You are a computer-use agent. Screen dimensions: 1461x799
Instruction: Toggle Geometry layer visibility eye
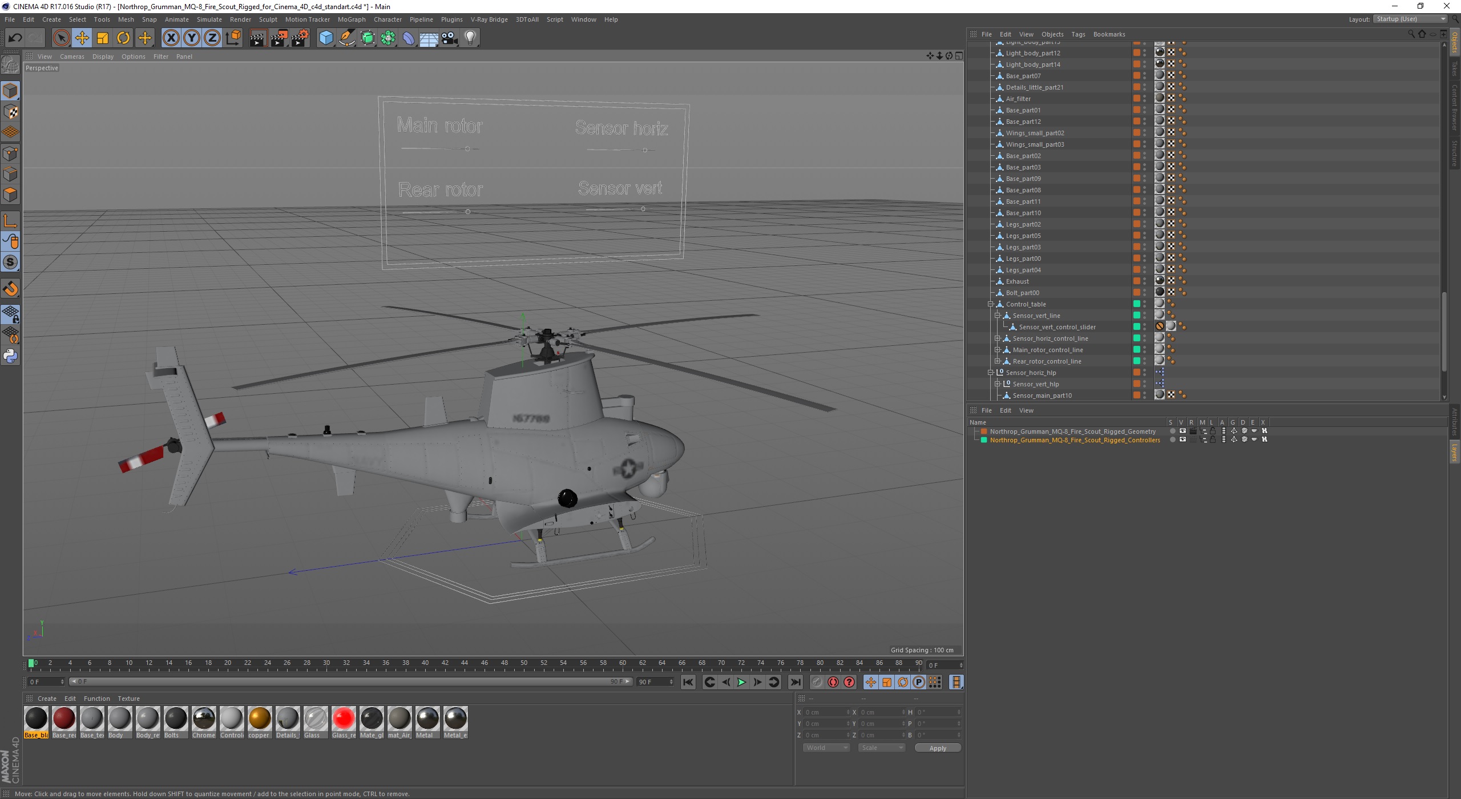1182,431
